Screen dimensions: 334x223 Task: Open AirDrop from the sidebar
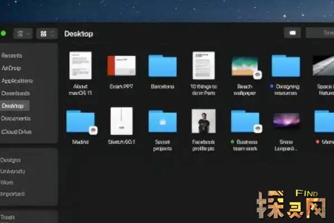(x=13, y=67)
